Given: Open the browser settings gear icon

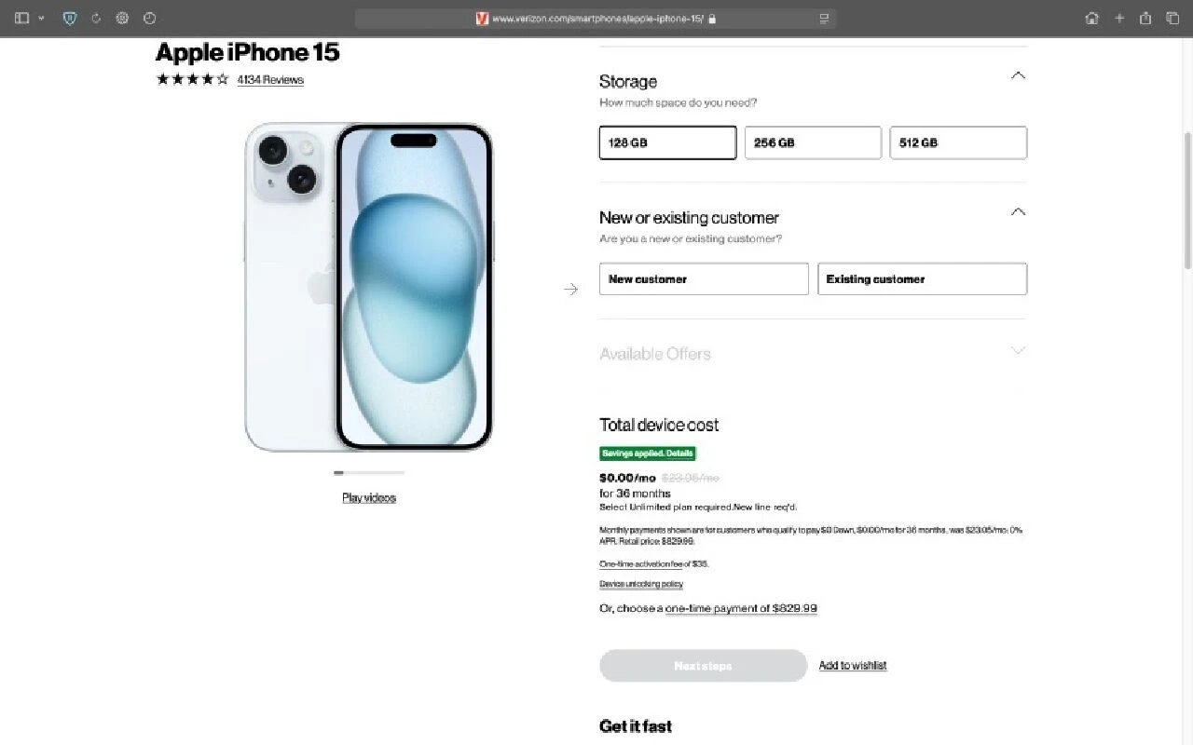Looking at the screenshot, I should [122, 18].
